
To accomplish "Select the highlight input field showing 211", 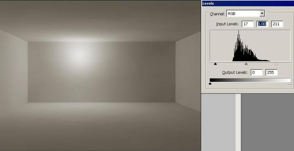I will [x=277, y=24].
